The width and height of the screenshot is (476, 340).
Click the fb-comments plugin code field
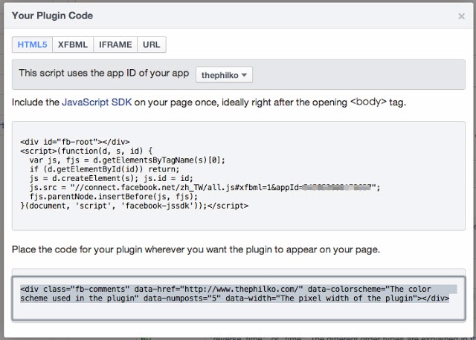pyautogui.click(x=239, y=298)
